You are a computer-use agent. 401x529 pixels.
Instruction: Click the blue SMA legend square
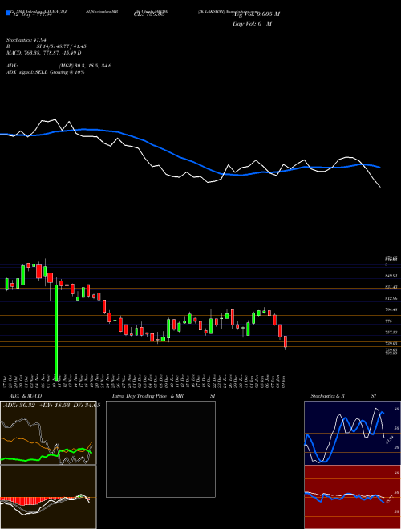tap(8, 13)
